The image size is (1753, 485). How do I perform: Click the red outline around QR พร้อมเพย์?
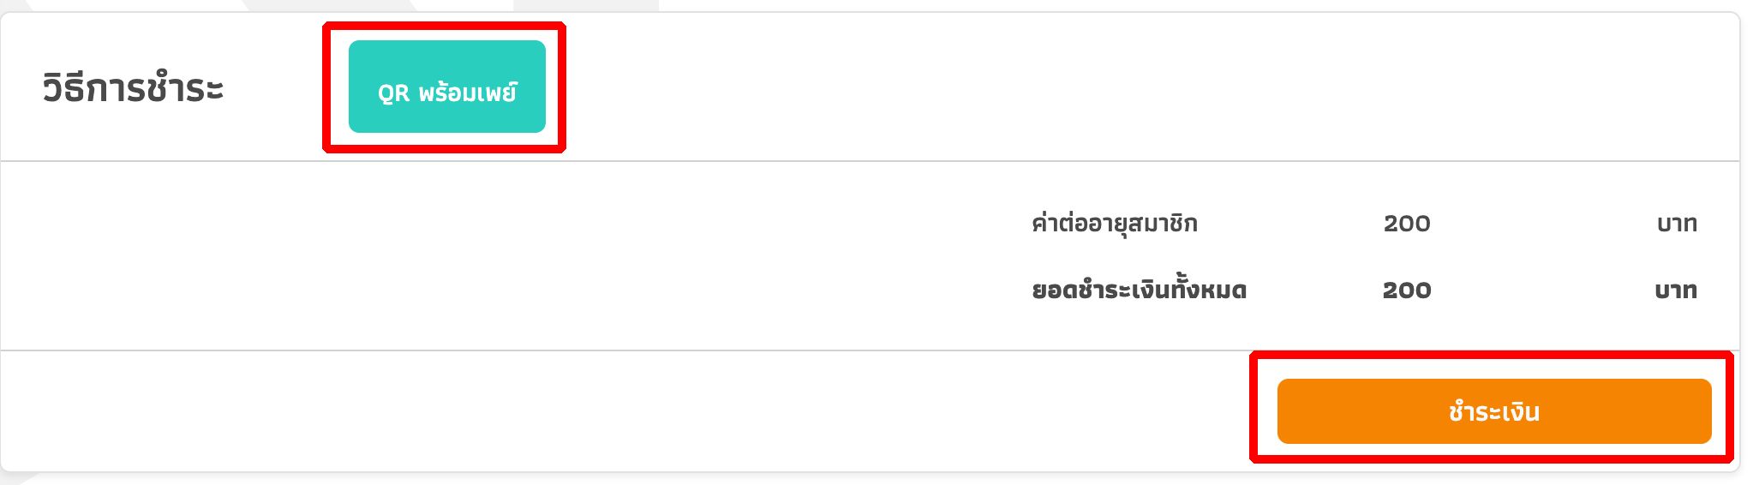point(444,26)
